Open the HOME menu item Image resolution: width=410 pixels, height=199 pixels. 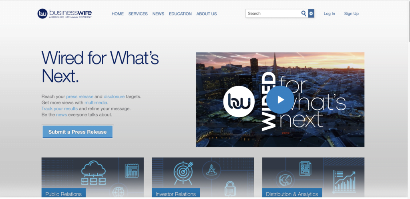tap(118, 14)
